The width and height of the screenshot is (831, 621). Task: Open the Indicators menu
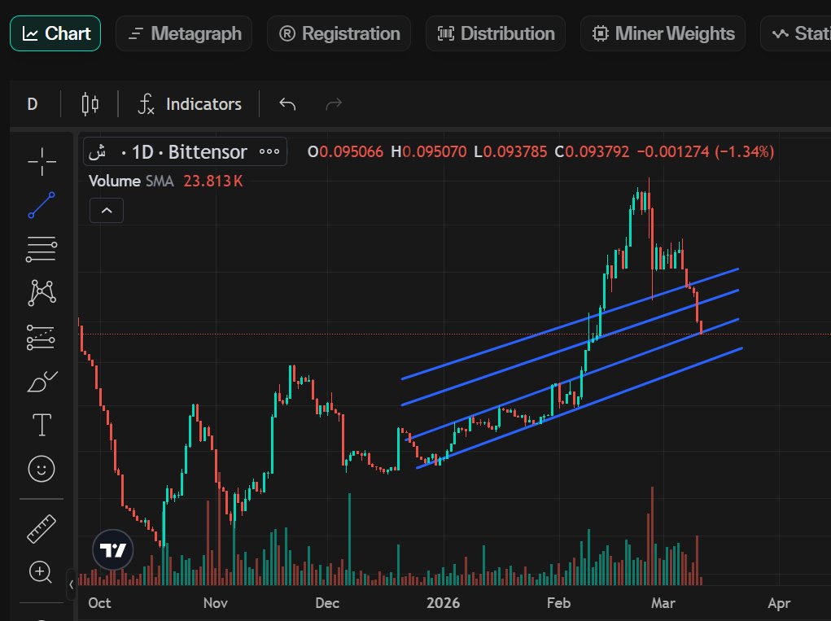(x=189, y=104)
